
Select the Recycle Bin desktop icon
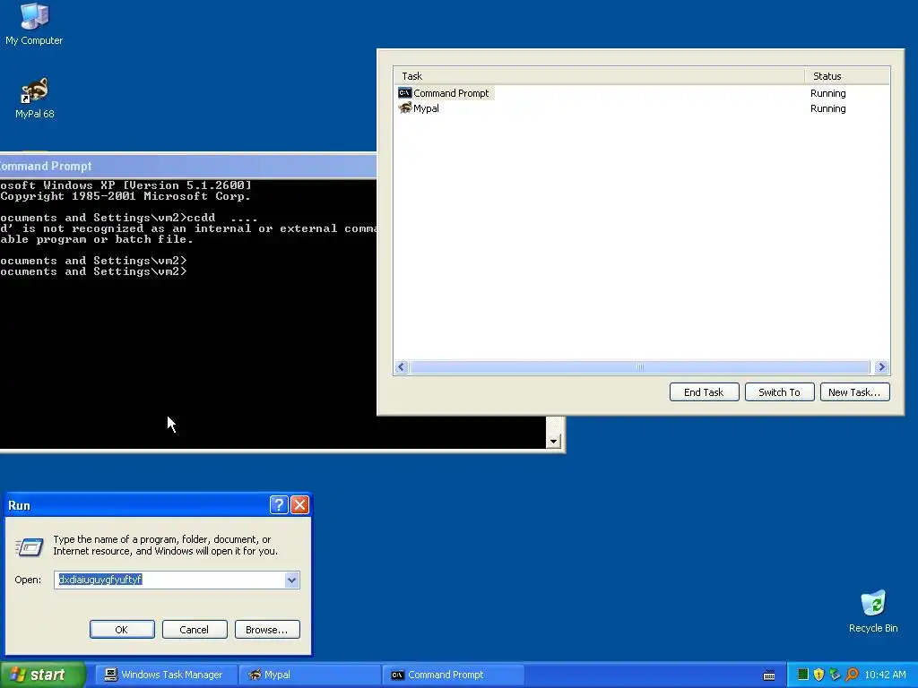873,611
